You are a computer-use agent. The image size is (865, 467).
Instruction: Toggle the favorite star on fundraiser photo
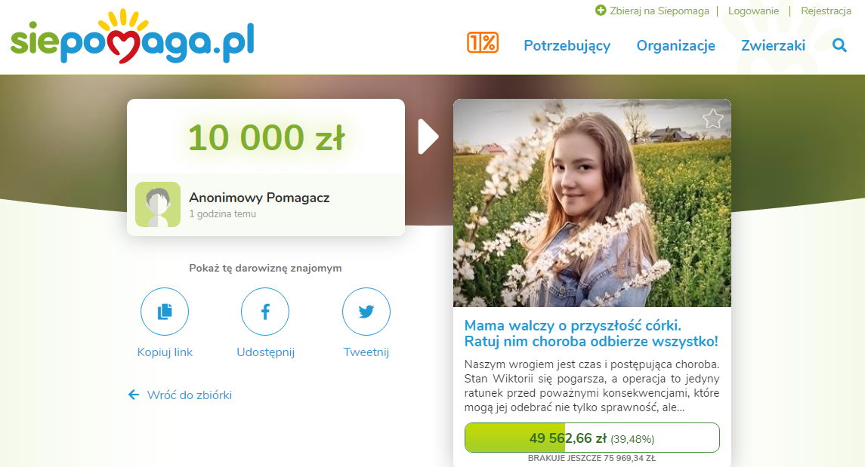coord(712,118)
